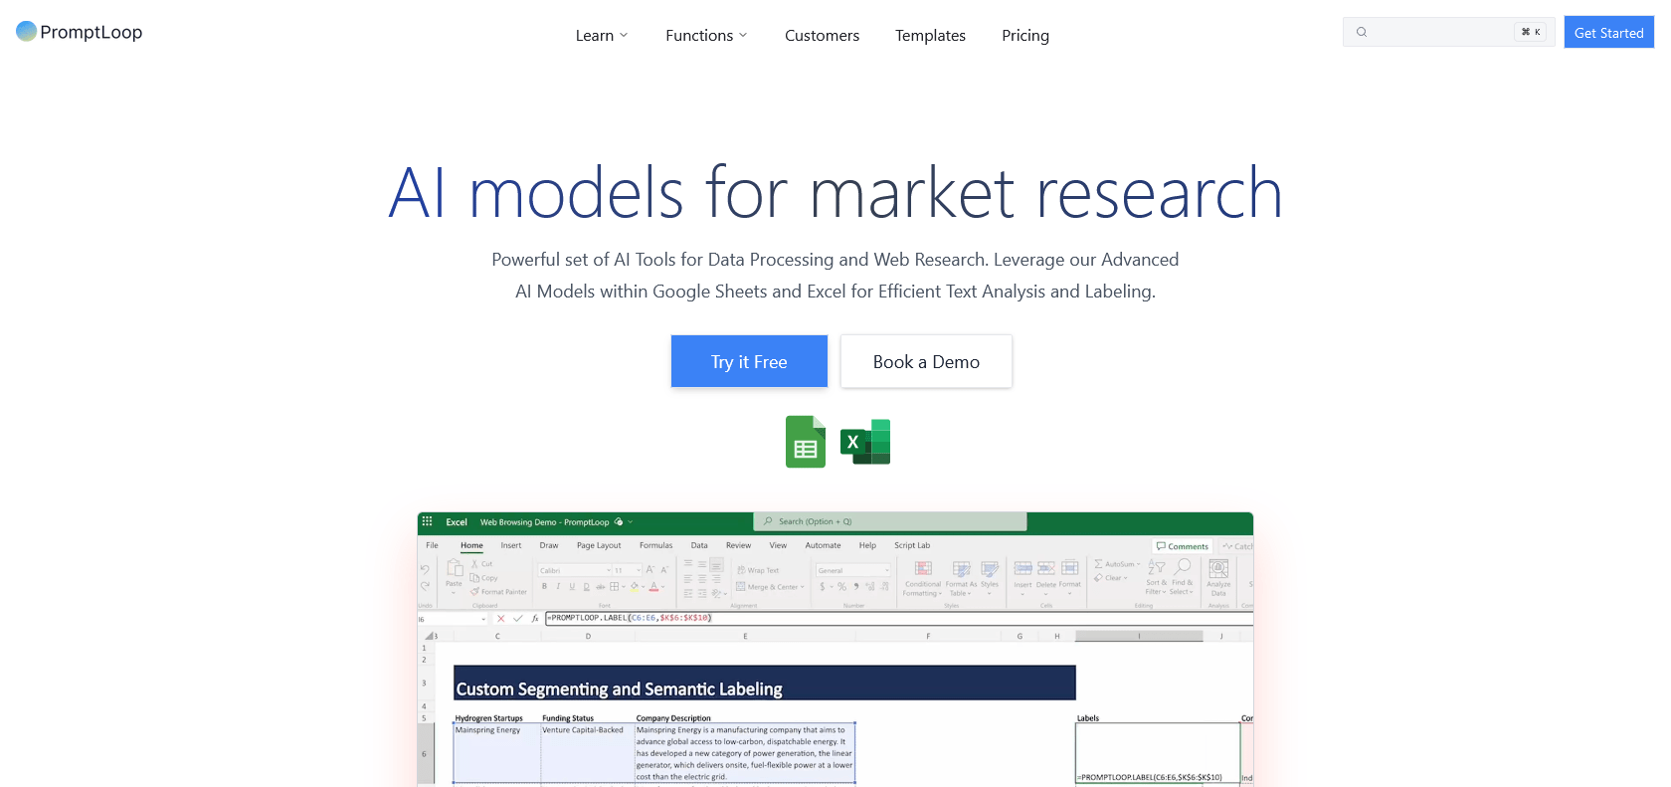Switch to the Excel Formulas tab
This screenshot has width=1671, height=787.
[x=655, y=545]
